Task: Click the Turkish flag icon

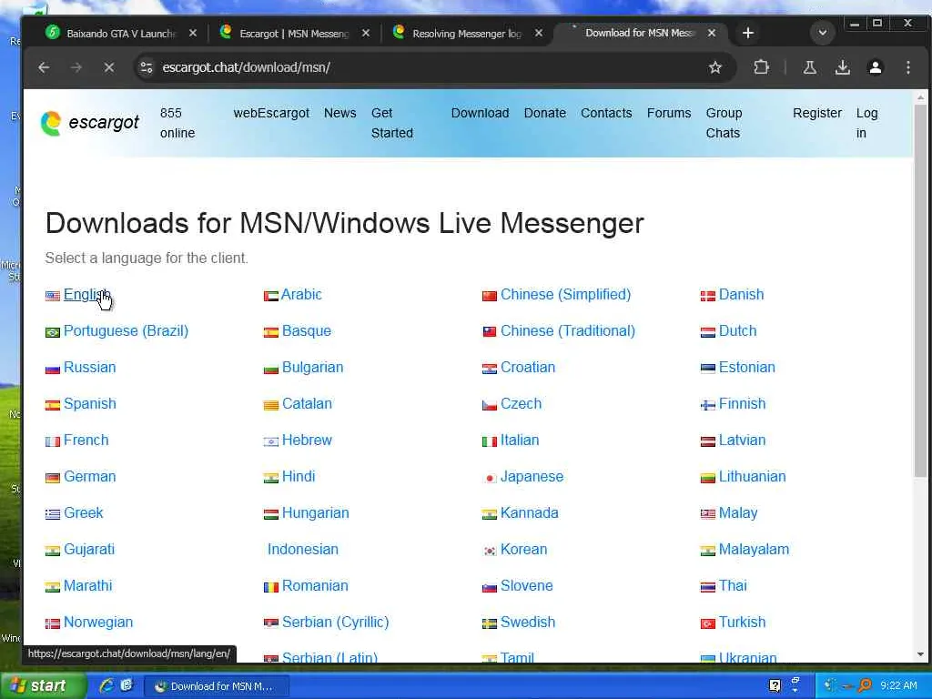Action: tap(708, 623)
